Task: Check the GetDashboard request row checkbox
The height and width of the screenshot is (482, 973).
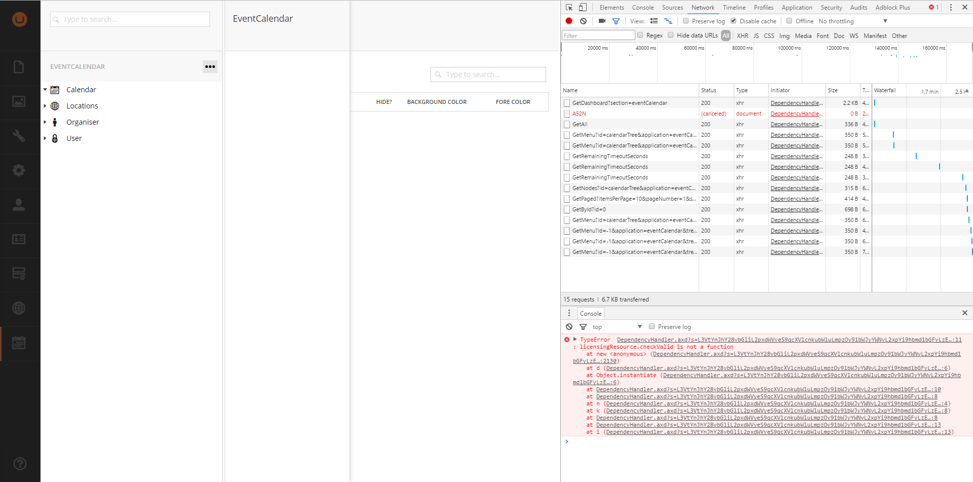Action: [567, 103]
